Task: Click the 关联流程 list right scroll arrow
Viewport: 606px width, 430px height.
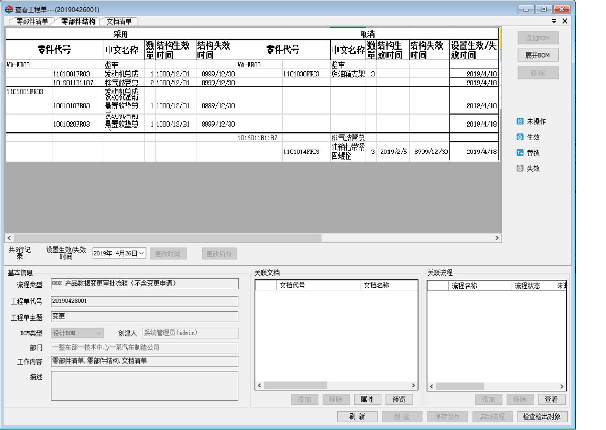Action: click(x=561, y=386)
